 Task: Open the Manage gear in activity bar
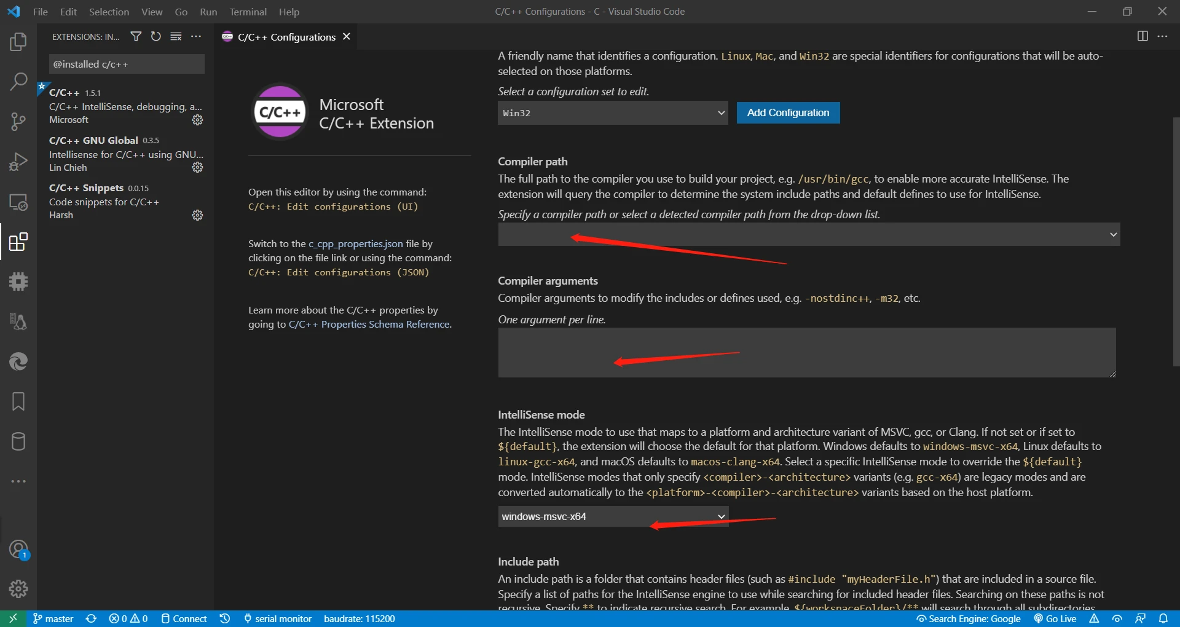[x=18, y=589]
